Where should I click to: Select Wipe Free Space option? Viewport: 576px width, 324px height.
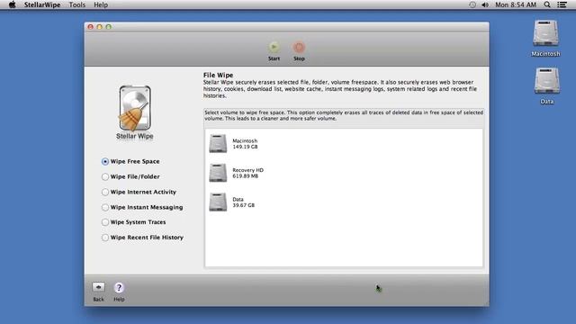[130, 161]
